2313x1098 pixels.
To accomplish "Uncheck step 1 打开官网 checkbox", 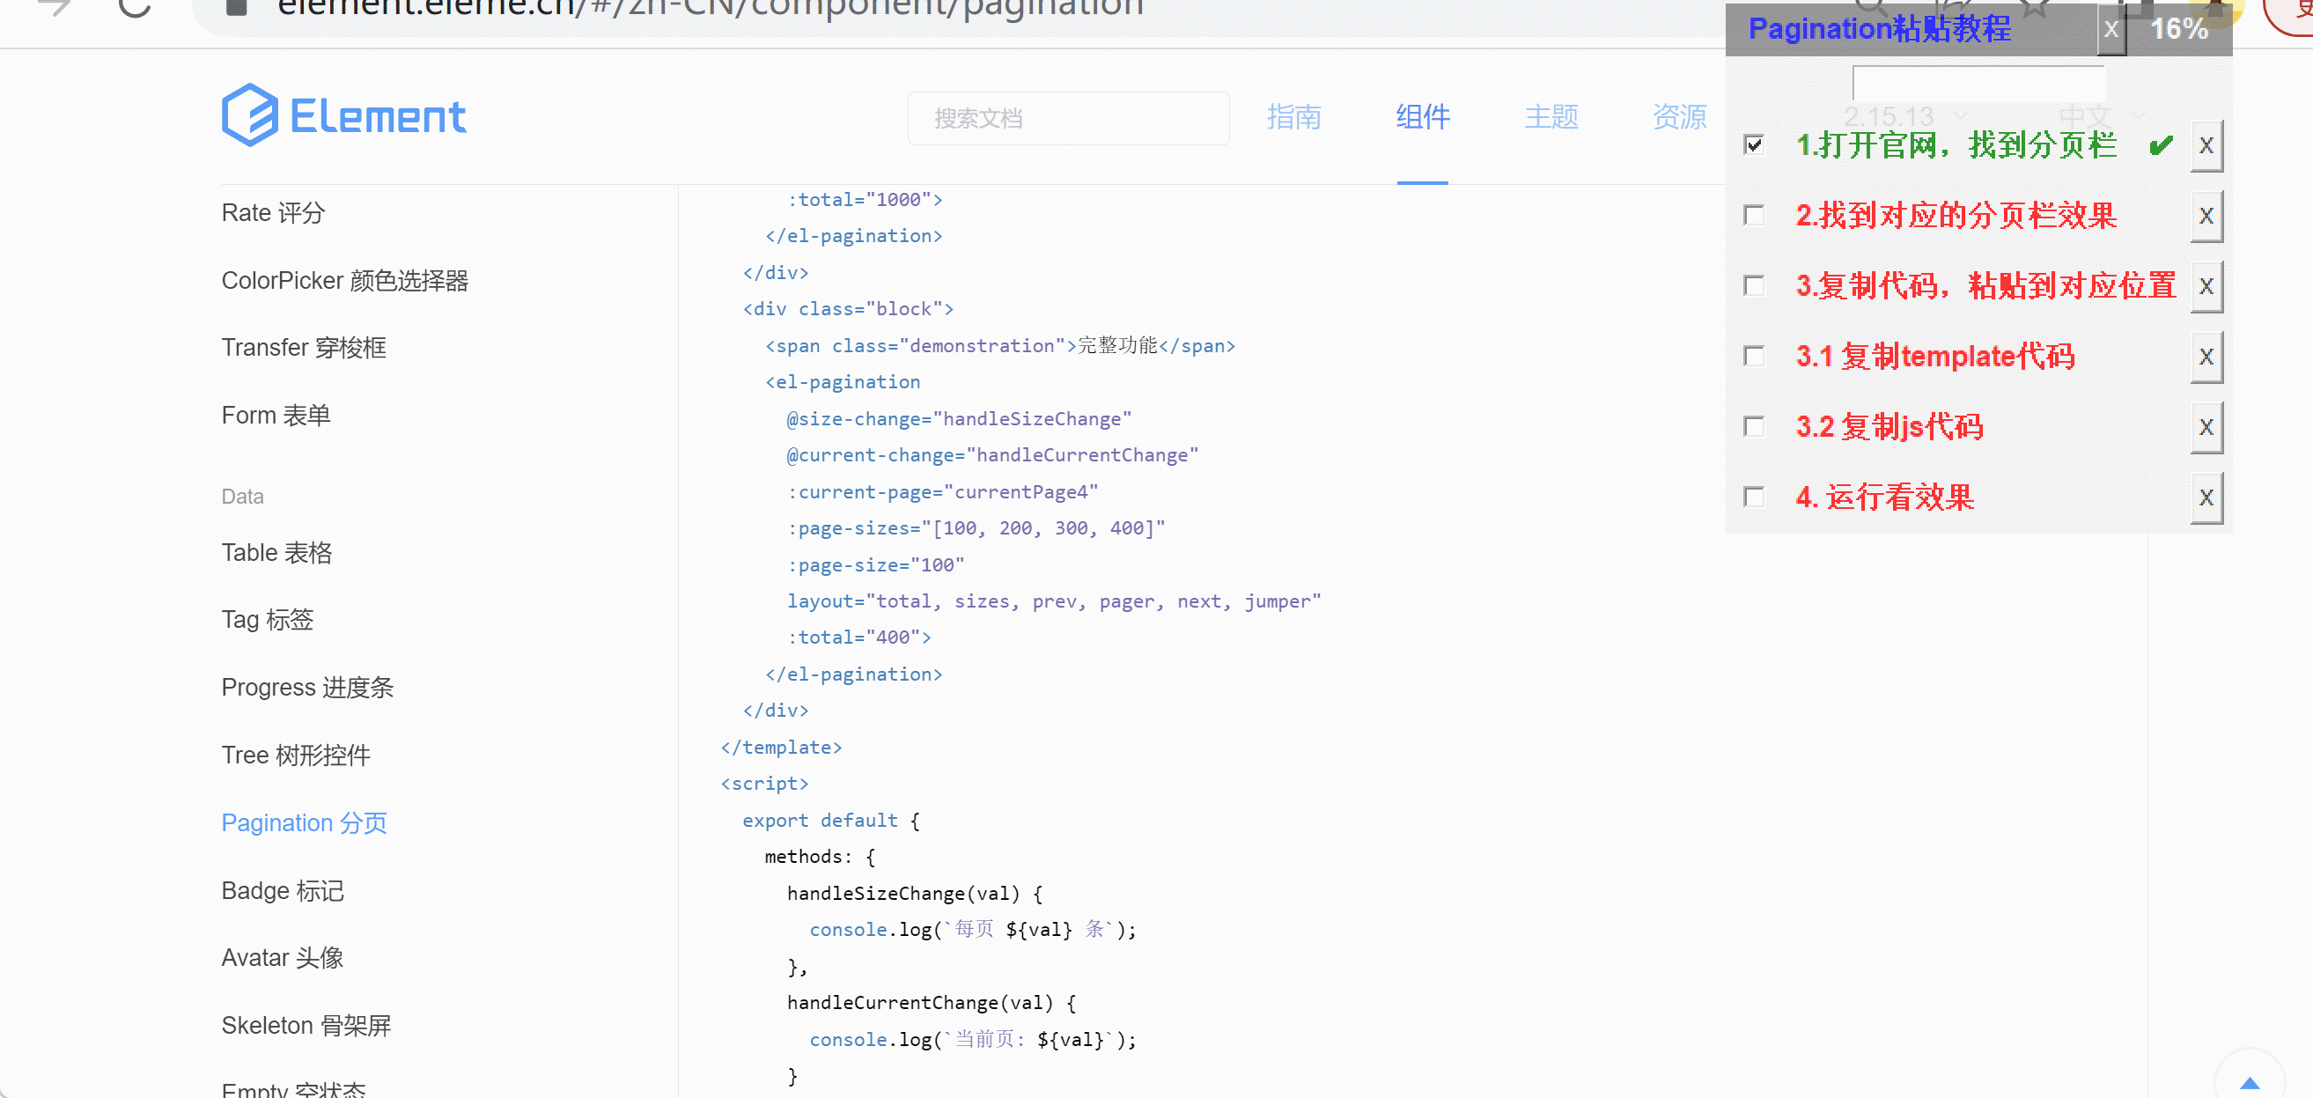I will pyautogui.click(x=1754, y=144).
